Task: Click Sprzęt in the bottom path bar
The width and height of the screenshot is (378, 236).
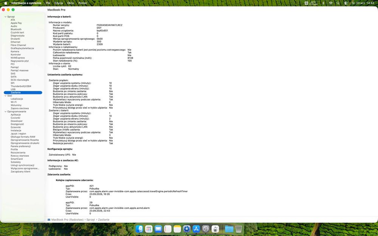Action: 91,220
